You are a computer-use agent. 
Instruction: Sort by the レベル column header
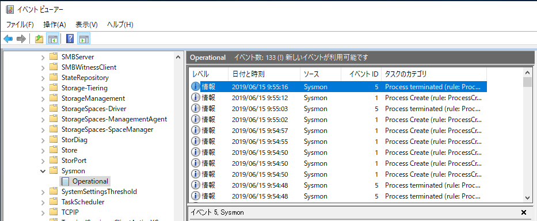point(208,74)
